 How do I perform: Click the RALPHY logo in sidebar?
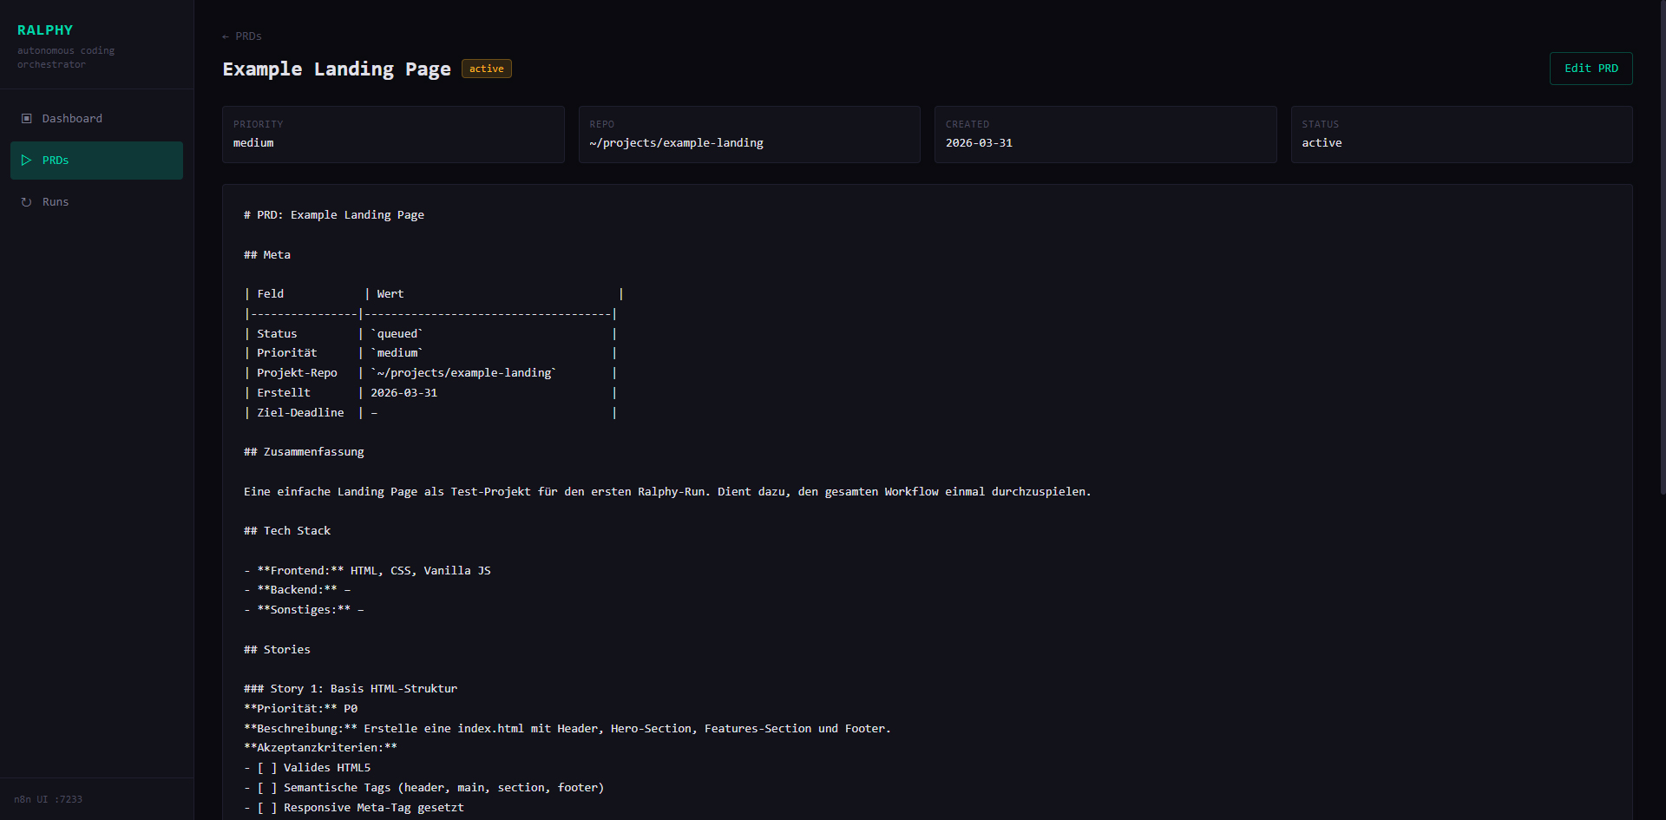click(45, 30)
